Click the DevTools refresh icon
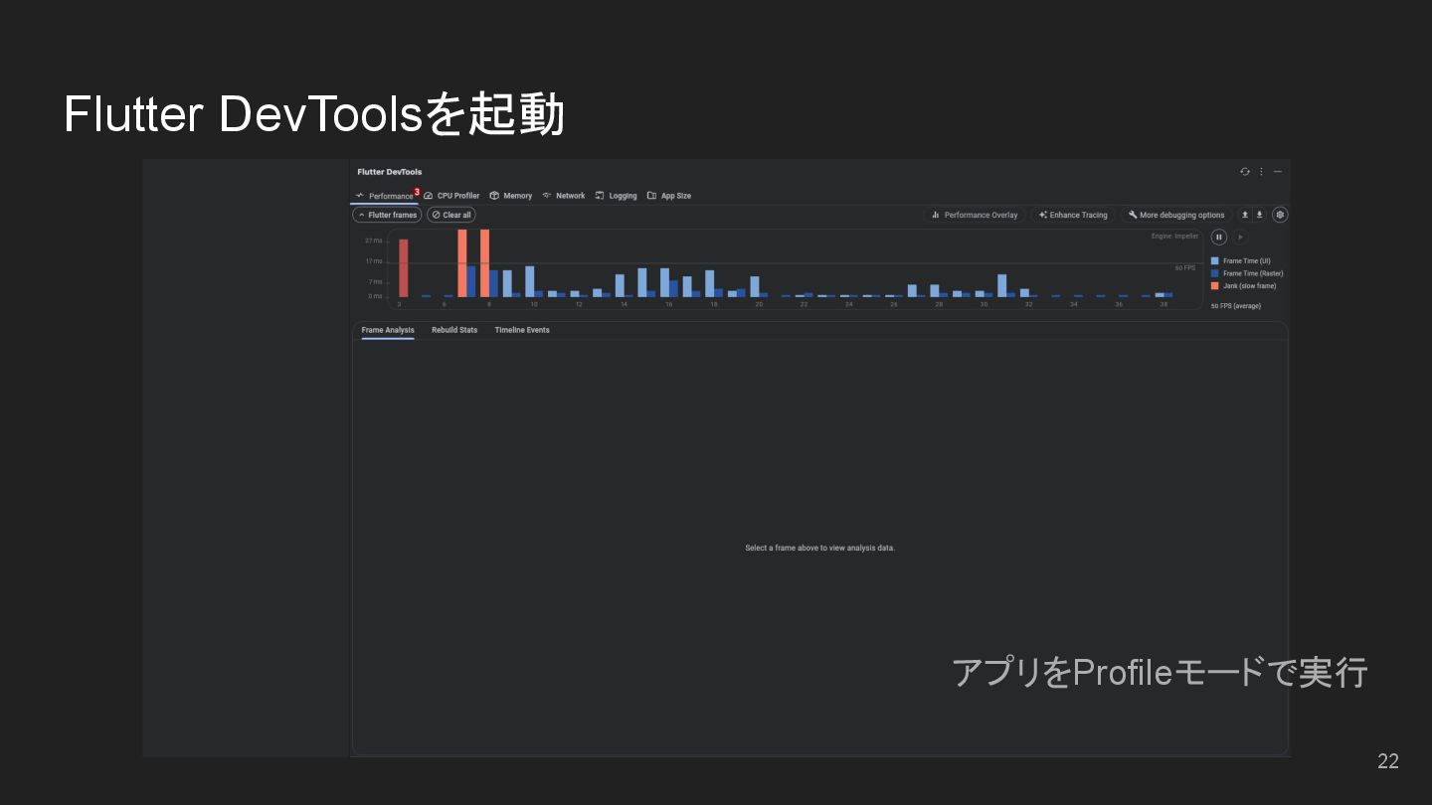The image size is (1432, 805). [1245, 172]
